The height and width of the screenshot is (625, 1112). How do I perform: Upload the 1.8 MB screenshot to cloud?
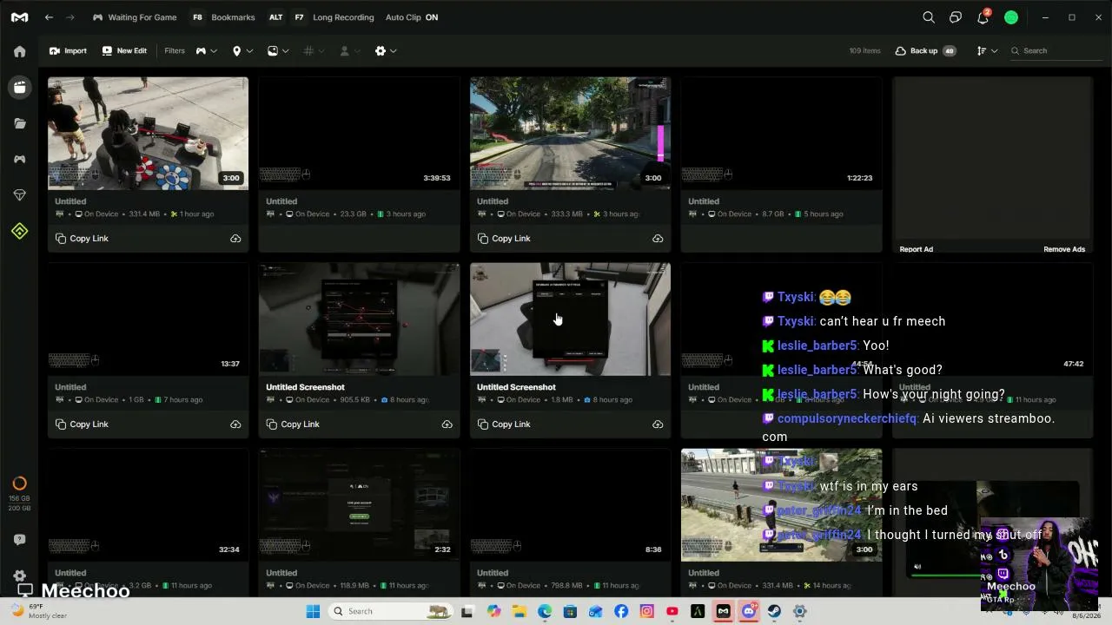pos(658,424)
